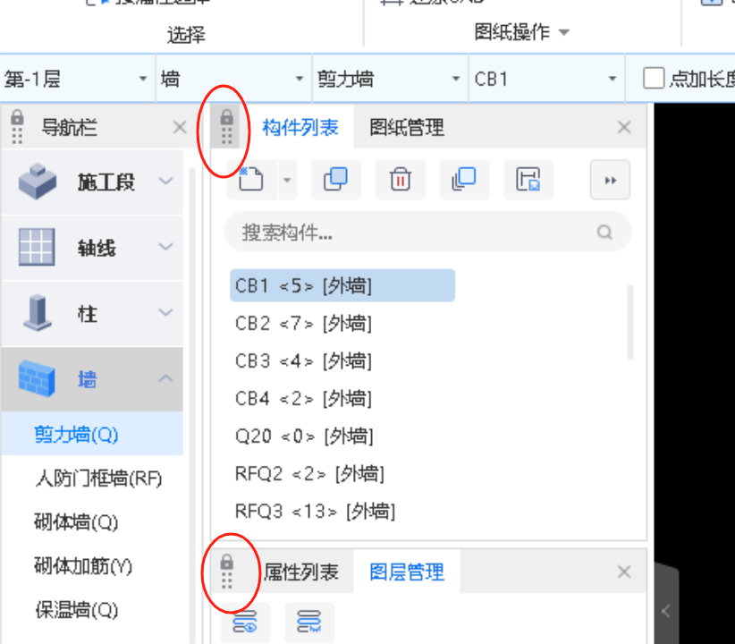Click the side panel collapse arrow
The image size is (735, 644).
(x=666, y=611)
